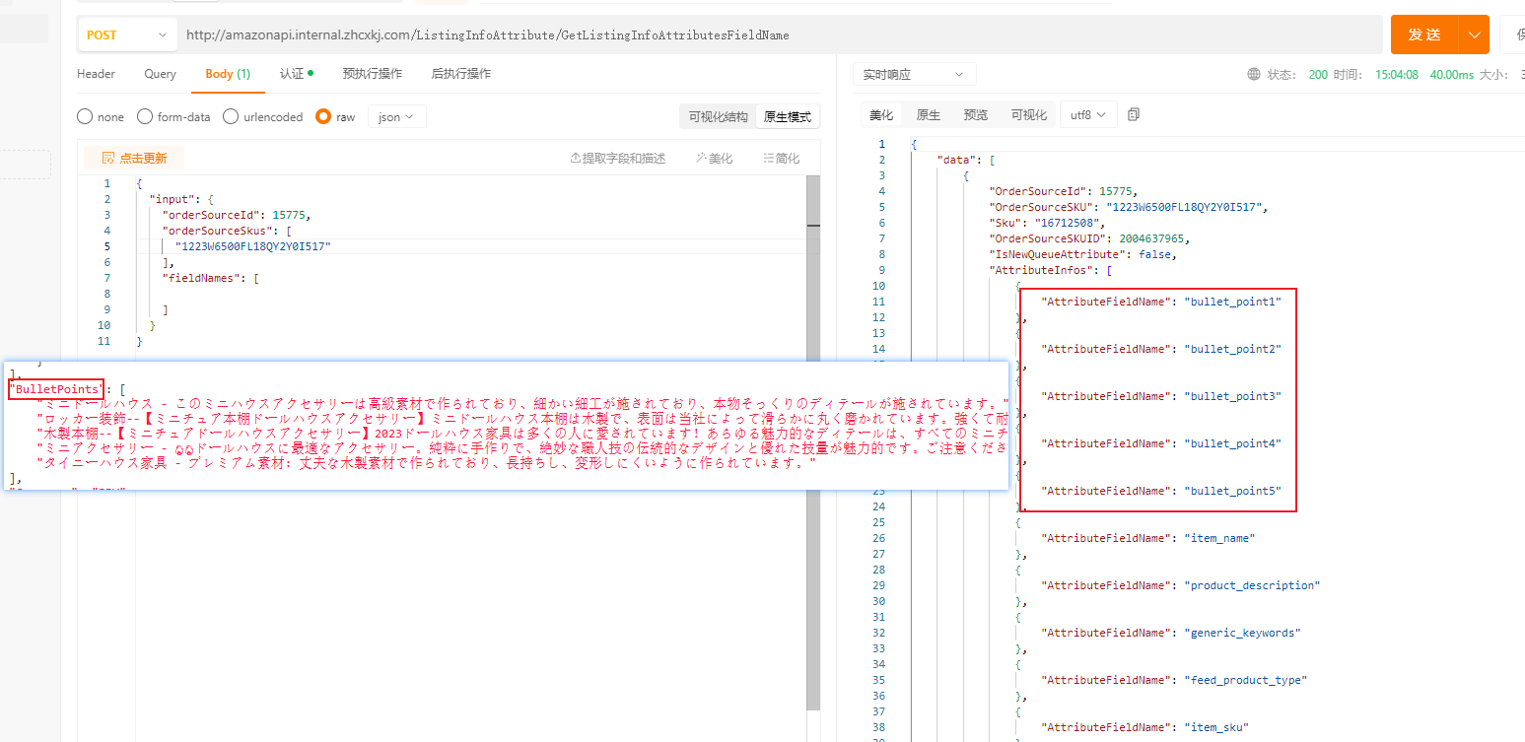Switch to the Header tab
The image size is (1525, 742).
(96, 74)
